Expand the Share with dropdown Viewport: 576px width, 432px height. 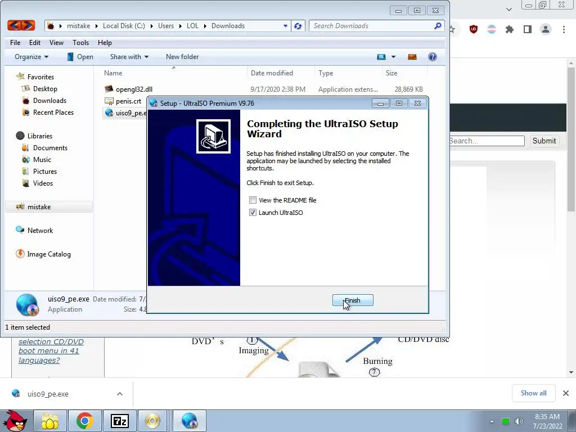[129, 57]
